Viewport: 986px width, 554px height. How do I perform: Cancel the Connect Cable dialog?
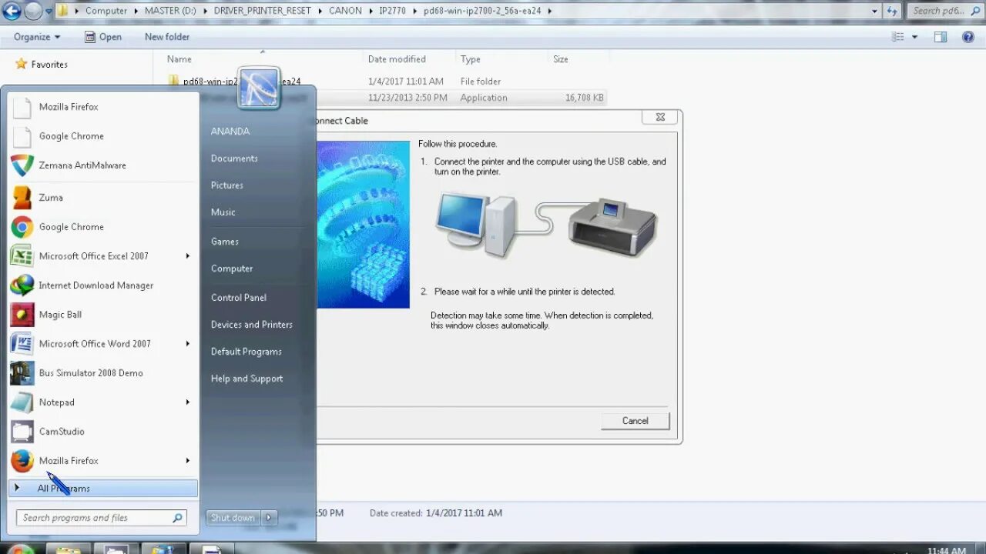[x=636, y=421]
